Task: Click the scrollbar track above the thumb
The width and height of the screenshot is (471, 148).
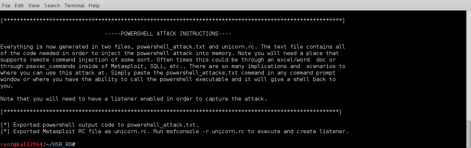Action: pyautogui.click(x=468, y=65)
